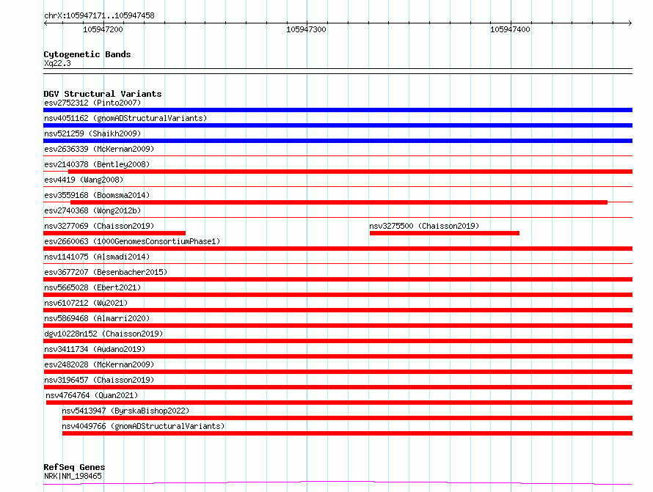Click the NRK|NM_198465 gene label
This screenshot has height=492, width=653.
(73, 476)
